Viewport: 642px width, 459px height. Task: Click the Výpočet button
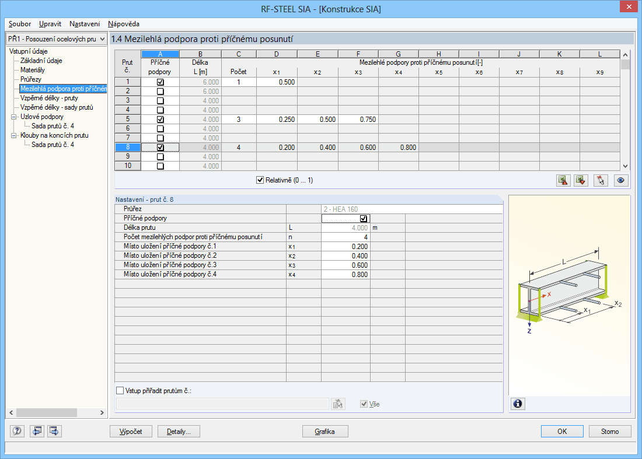pos(131,432)
